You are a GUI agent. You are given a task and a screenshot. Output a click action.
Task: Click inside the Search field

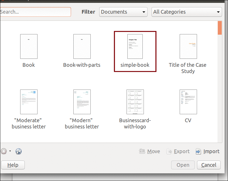pyautogui.click(x=36, y=12)
